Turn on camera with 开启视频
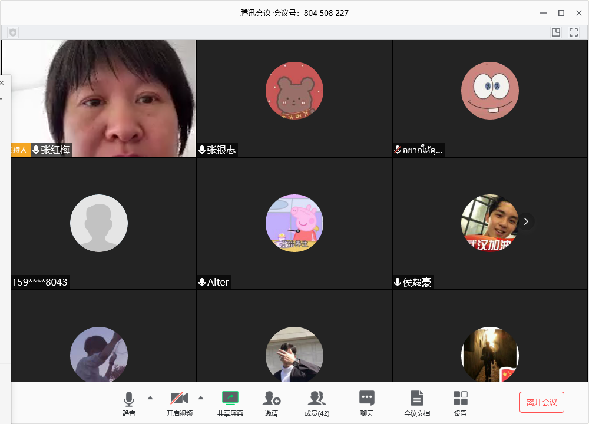 (179, 403)
